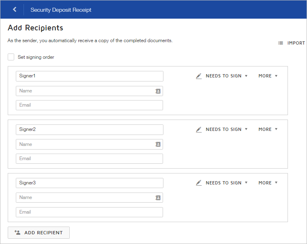Click the back arrow in header
Viewport: 307px width, 244px height.
pos(15,9)
